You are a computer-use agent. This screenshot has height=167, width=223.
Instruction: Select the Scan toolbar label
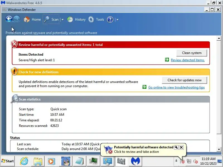point(55,19)
